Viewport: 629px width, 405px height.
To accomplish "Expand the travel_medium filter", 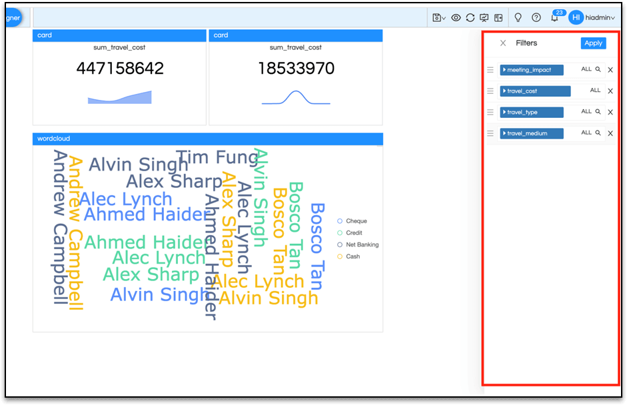I will [x=531, y=133].
